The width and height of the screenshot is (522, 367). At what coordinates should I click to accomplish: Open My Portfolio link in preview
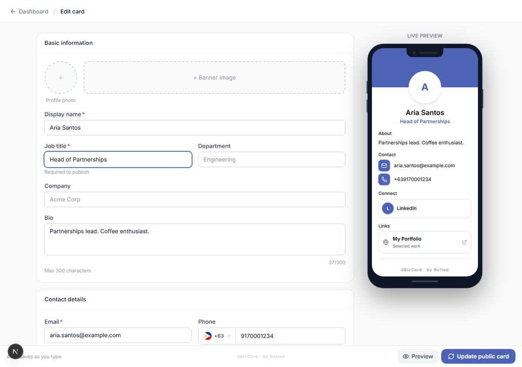click(x=425, y=242)
